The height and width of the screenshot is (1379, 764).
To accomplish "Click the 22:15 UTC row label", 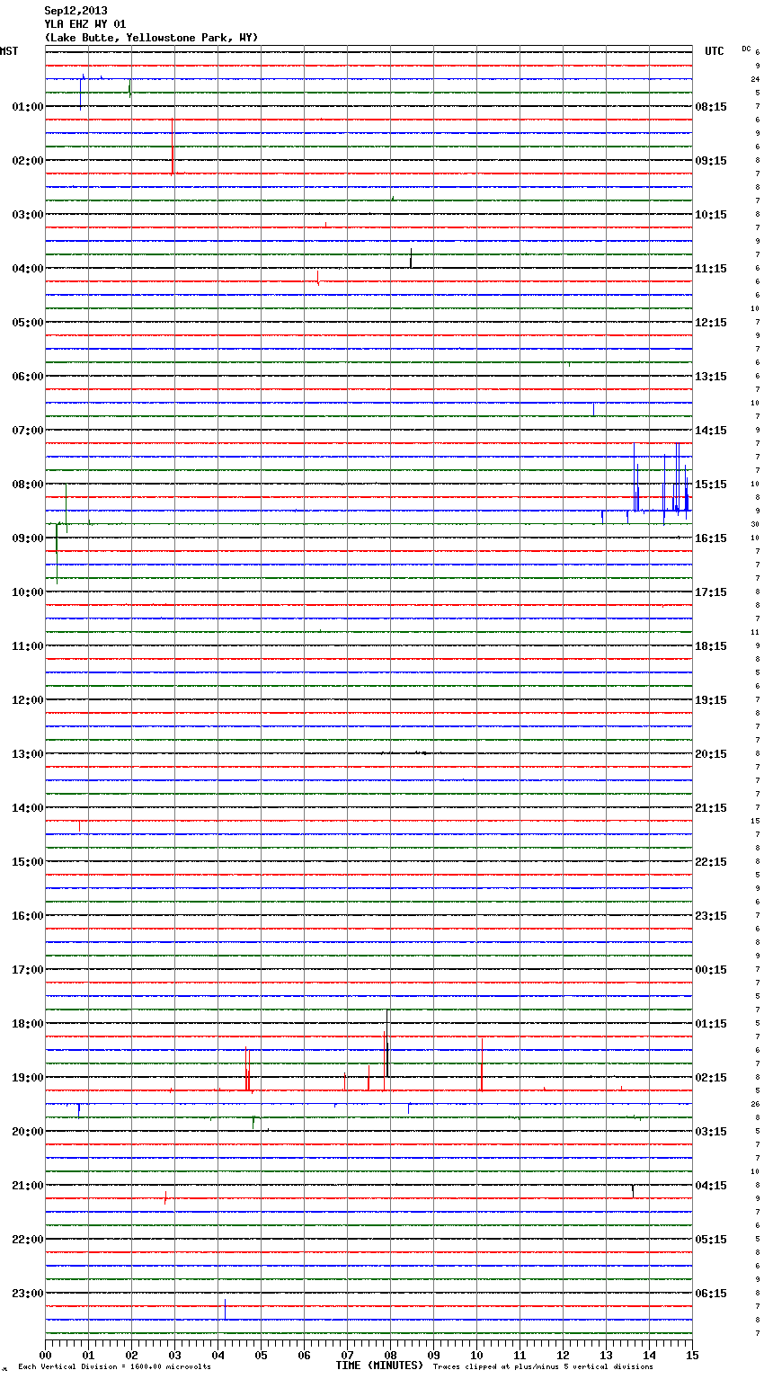I will click(x=711, y=862).
